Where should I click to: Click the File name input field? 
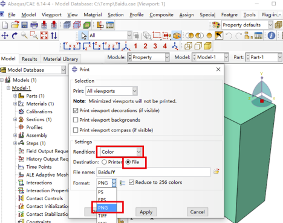[x=154, y=172]
